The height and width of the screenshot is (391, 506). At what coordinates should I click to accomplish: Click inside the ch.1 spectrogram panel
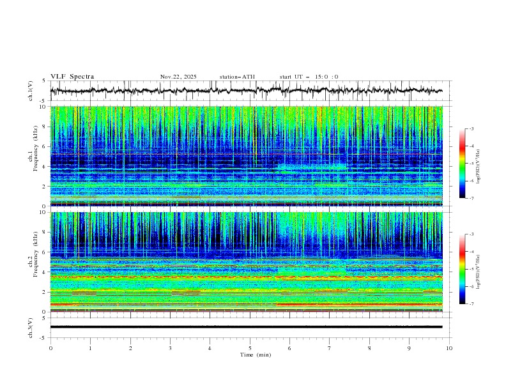tap(246, 156)
